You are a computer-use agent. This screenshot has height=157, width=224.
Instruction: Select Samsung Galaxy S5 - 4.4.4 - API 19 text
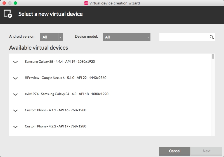(60, 62)
